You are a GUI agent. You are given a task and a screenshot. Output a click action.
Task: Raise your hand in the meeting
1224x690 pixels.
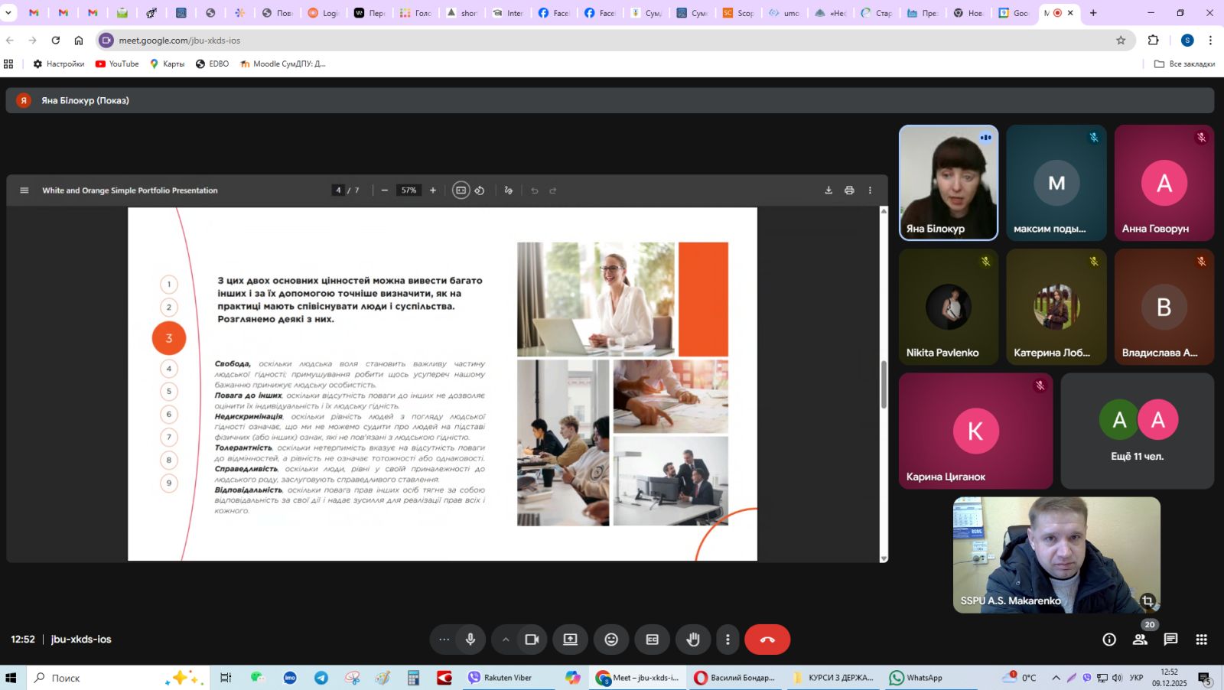coord(693,640)
